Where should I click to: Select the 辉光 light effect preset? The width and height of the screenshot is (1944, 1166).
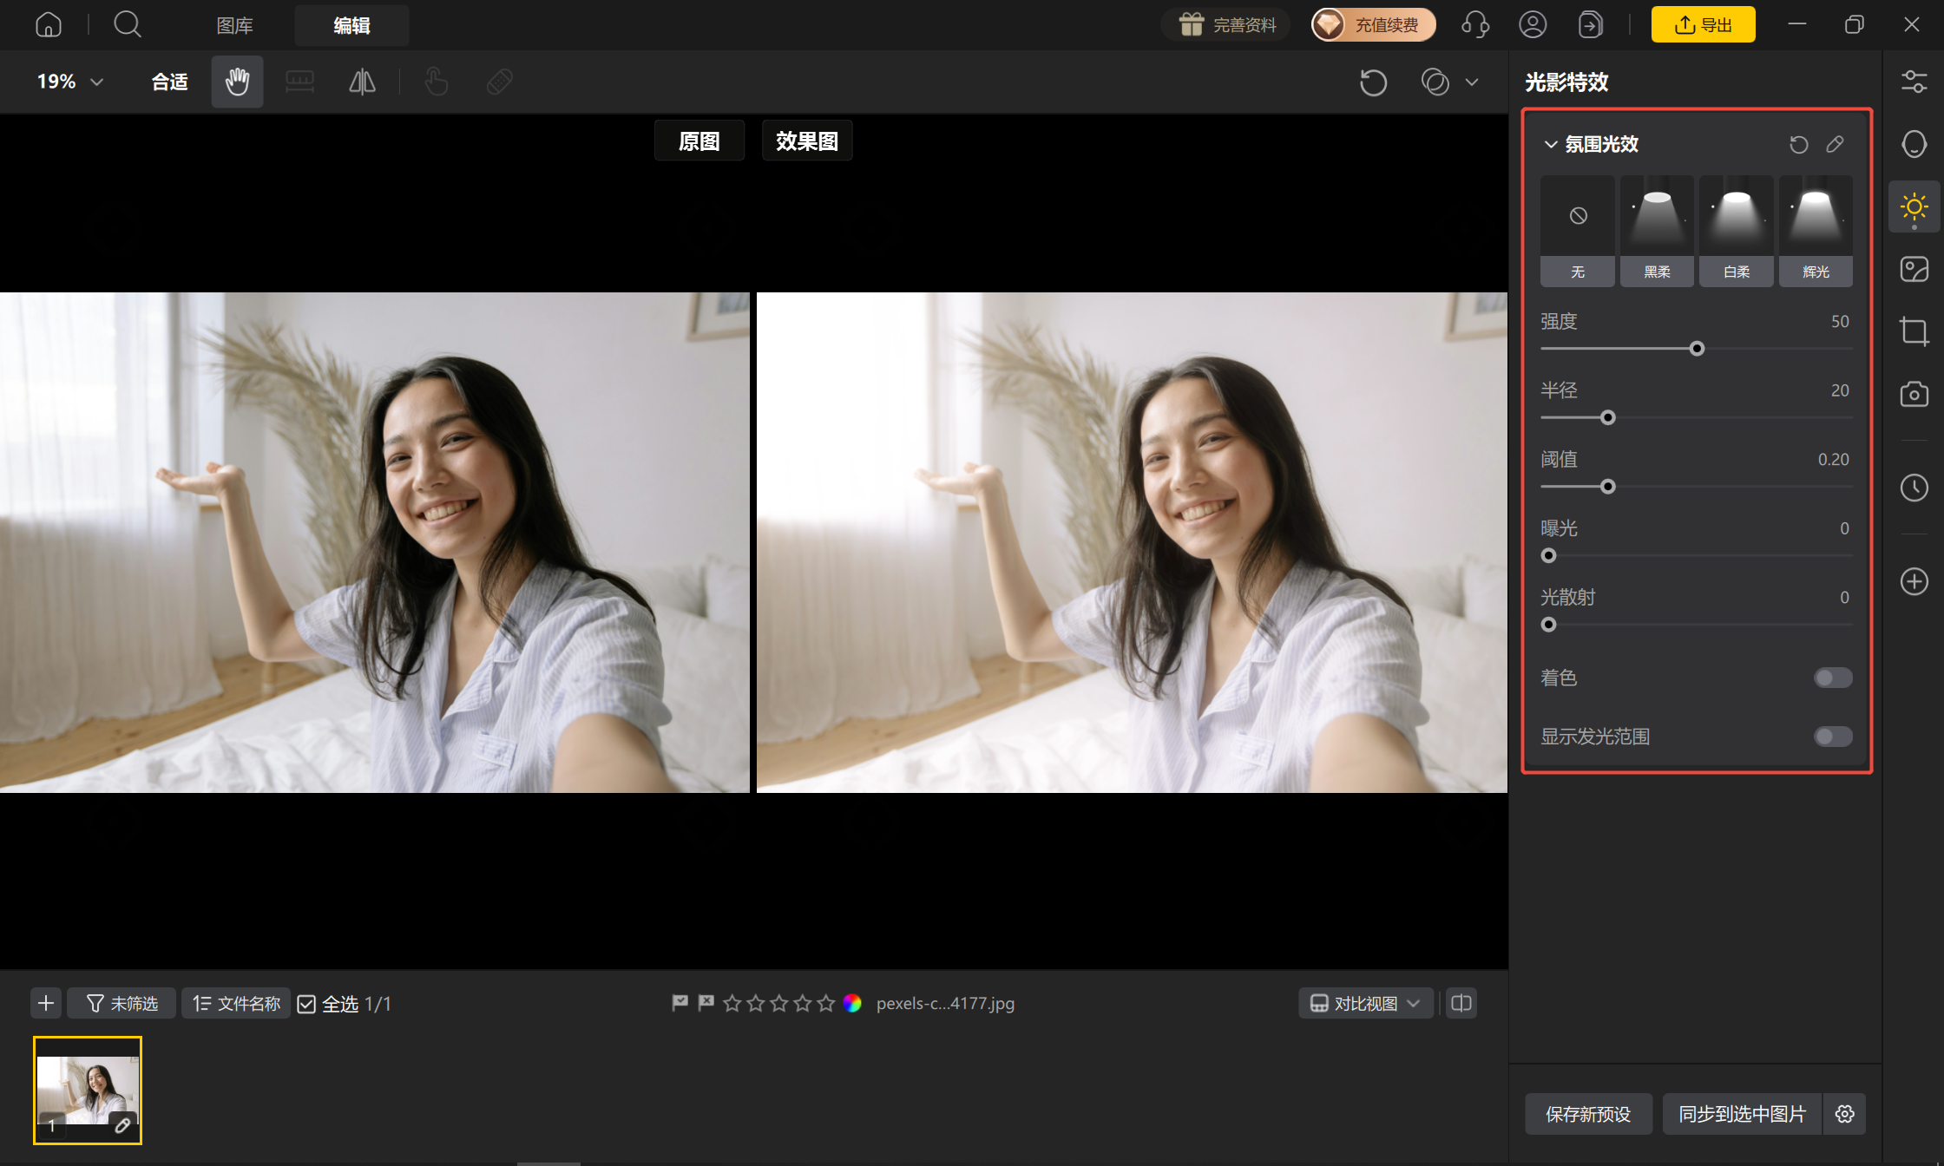[x=1816, y=231]
